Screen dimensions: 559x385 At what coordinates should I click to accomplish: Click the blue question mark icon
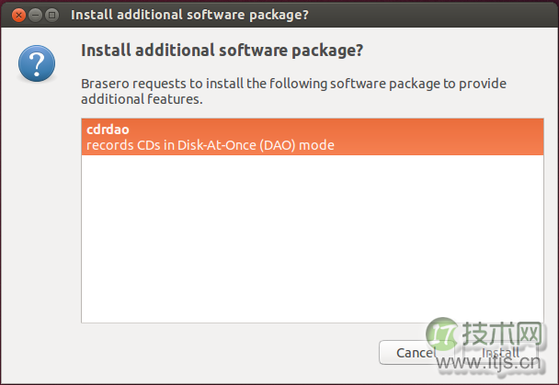coord(37,63)
